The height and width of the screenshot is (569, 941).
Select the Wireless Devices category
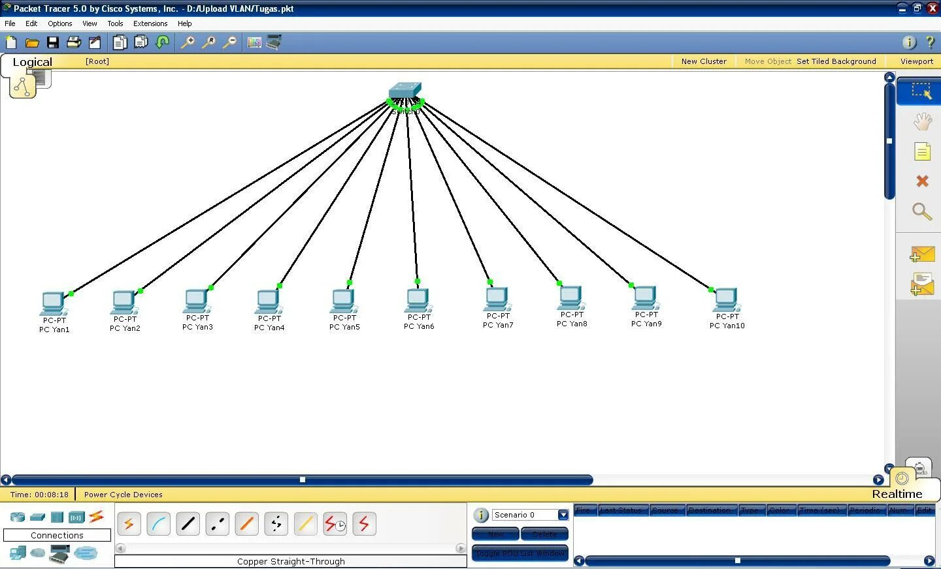pos(76,517)
